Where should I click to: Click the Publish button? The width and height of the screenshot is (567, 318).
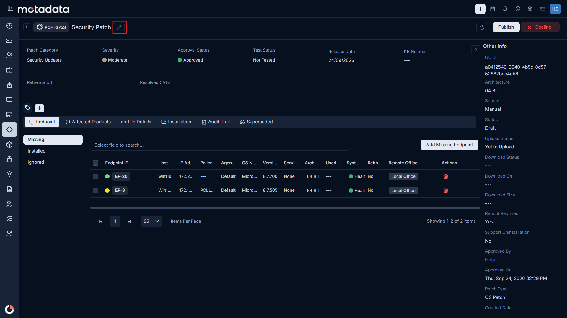click(x=506, y=27)
